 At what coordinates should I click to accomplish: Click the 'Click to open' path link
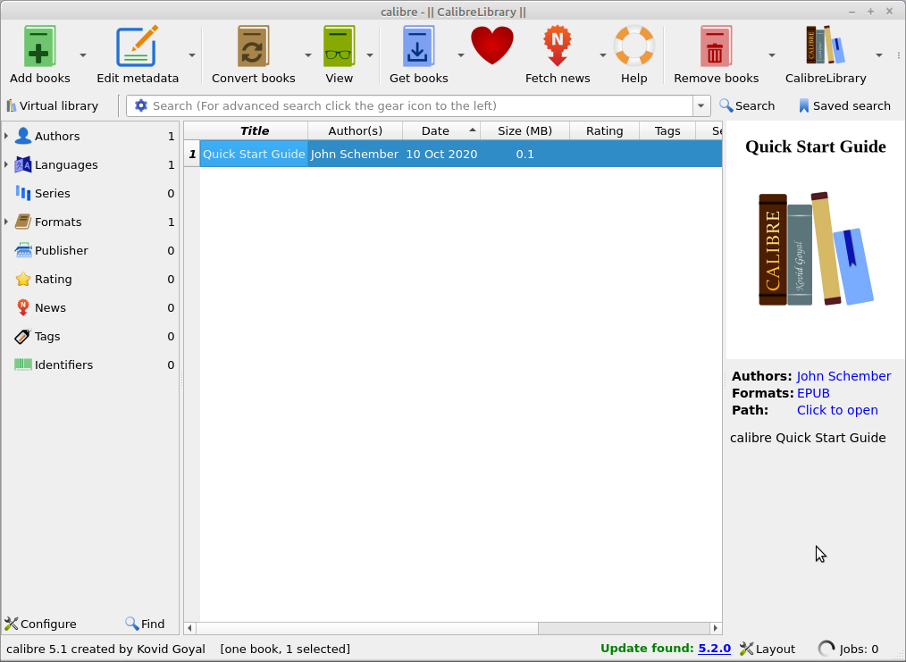point(837,410)
